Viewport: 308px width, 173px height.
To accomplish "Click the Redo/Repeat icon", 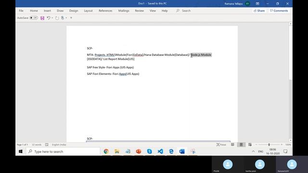I will (57, 18).
